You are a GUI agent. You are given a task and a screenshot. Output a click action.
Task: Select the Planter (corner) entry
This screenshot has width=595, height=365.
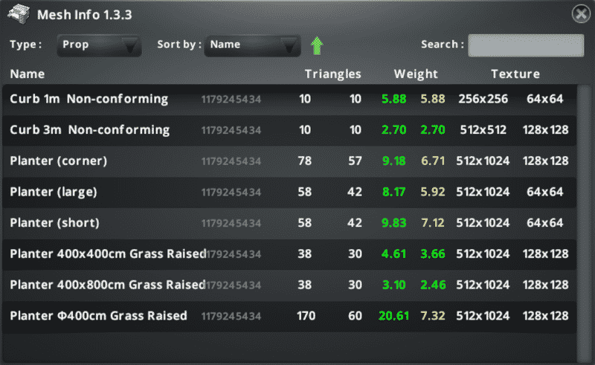[x=59, y=161]
